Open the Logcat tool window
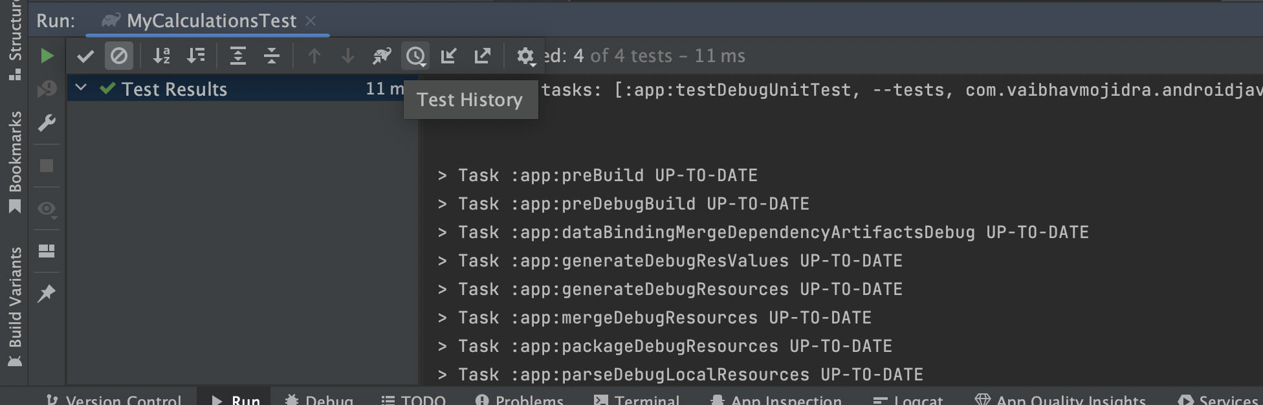Image resolution: width=1263 pixels, height=405 pixels. (x=908, y=400)
